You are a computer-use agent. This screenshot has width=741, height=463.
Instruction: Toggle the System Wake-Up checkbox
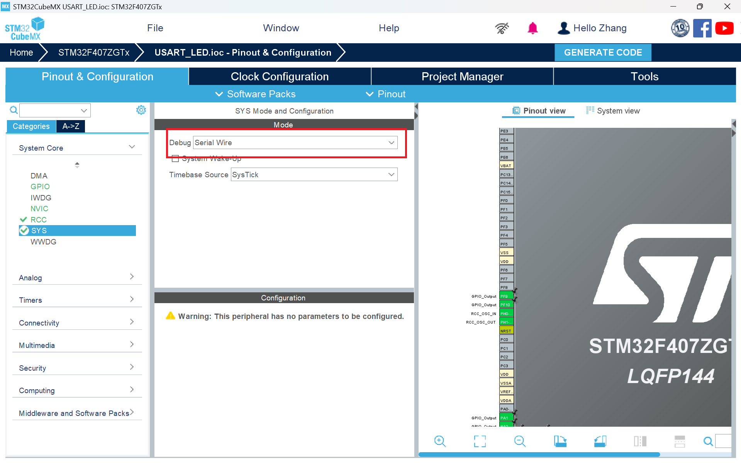click(x=175, y=158)
